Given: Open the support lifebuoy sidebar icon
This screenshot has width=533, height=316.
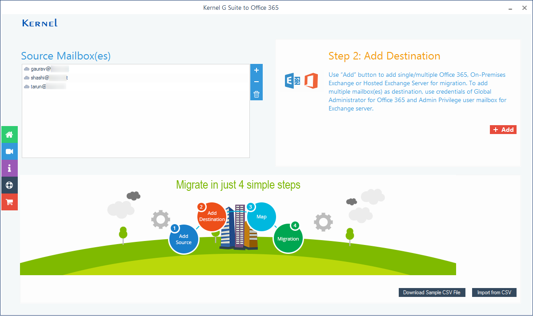Looking at the screenshot, I should (9, 185).
